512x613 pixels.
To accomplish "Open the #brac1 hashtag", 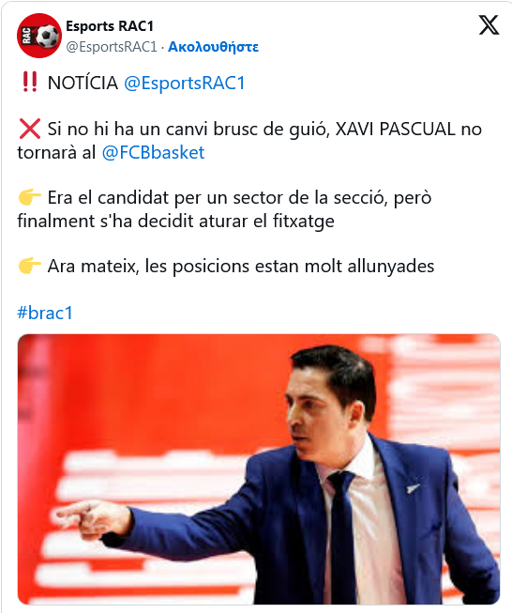I will (45, 313).
